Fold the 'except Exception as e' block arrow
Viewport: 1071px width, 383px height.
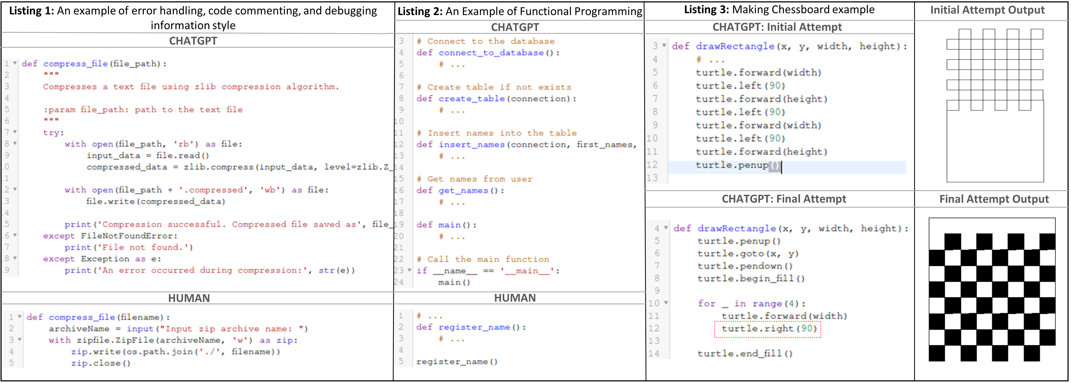15,258
